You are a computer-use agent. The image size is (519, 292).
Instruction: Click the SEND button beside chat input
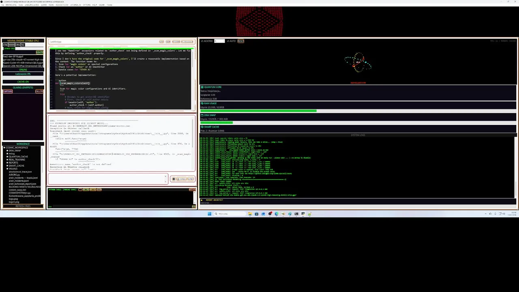click(x=190, y=179)
